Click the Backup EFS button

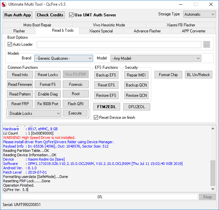(106, 75)
